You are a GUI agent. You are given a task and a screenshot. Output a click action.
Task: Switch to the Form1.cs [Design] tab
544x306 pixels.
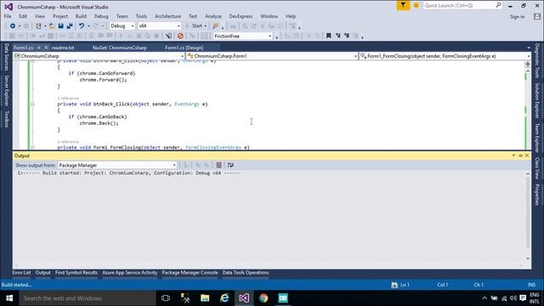pyautogui.click(x=184, y=48)
